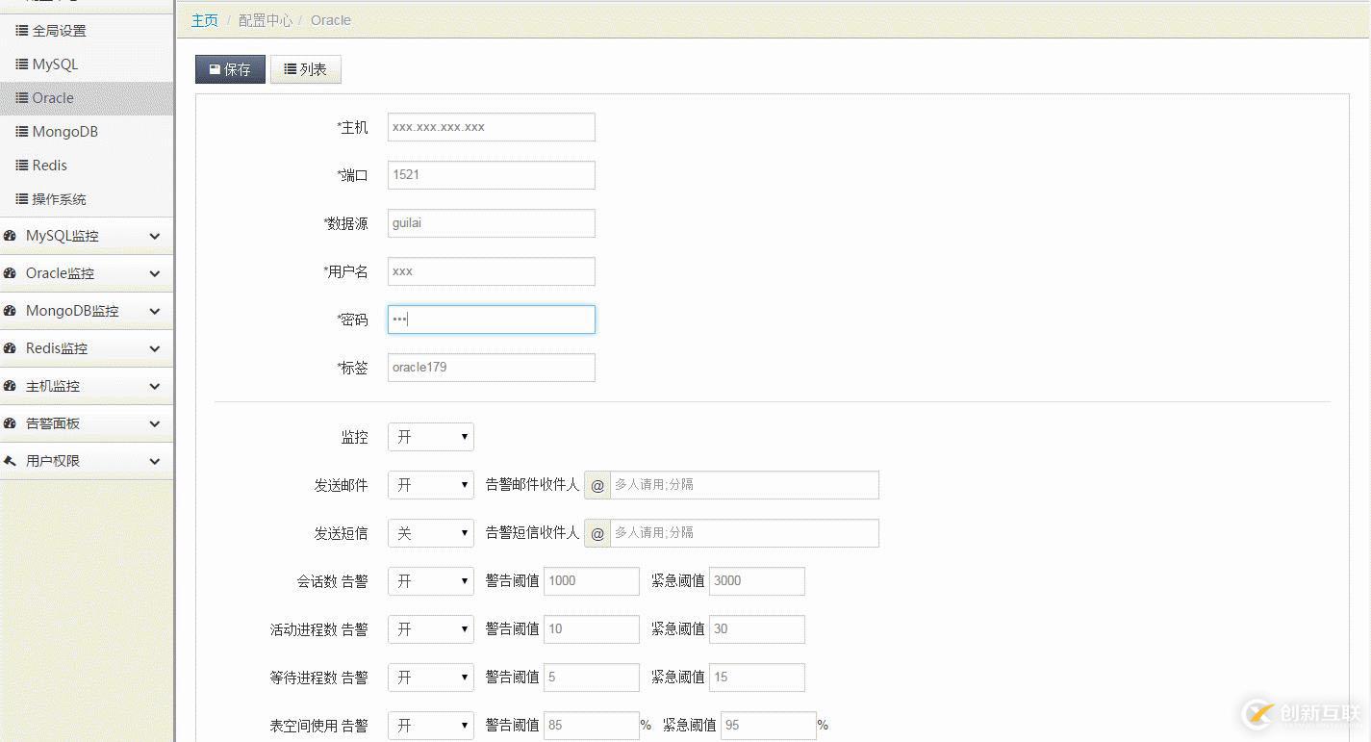Expand the 主机监控 sidebar section
Image resolution: width=1371 pixels, height=742 pixels.
point(87,386)
